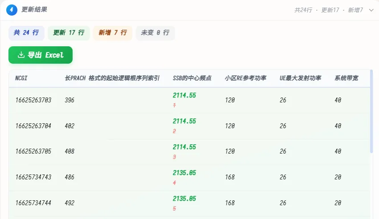
Task: Click 2135.05 in row 16625734744
Action: pos(184,199)
